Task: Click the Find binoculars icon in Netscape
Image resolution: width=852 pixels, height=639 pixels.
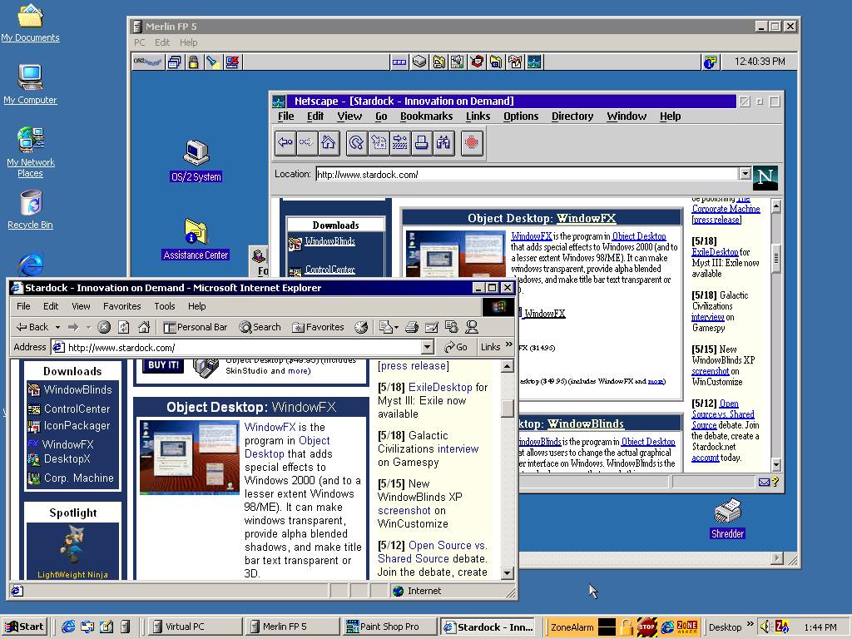Action: (x=443, y=143)
